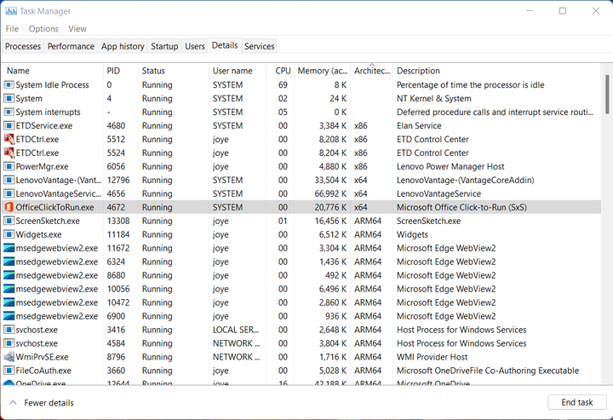Sort by the Description column header
The height and width of the screenshot is (420, 613).
tap(496, 71)
